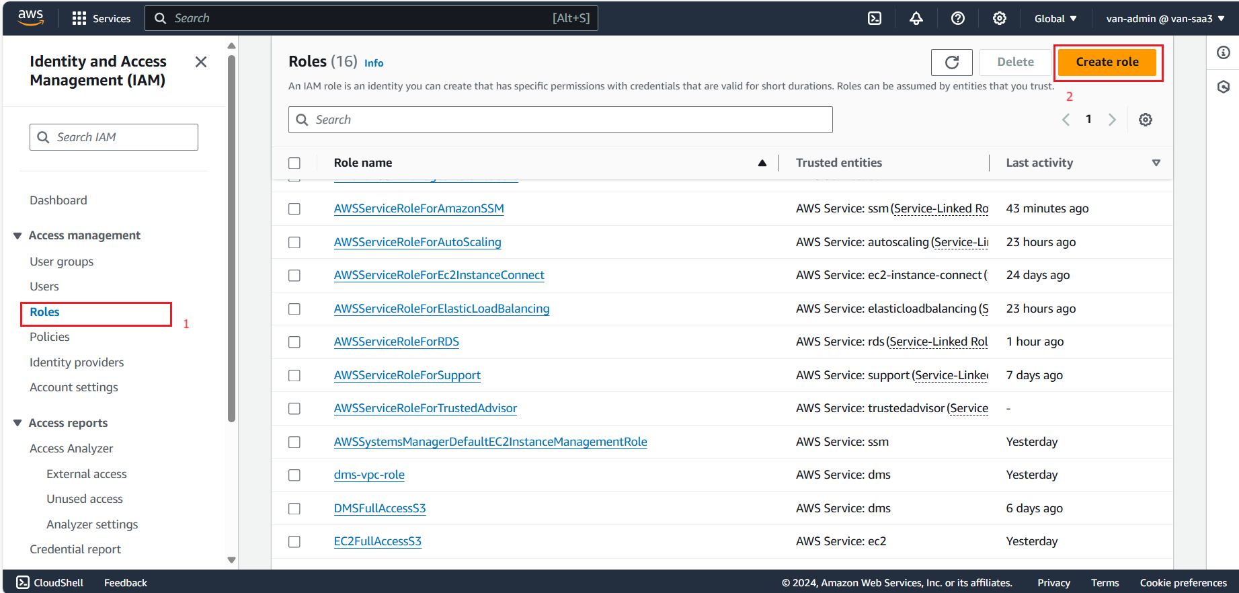The width and height of the screenshot is (1239, 593).
Task: Collapse the Access reports section
Action: pyautogui.click(x=17, y=423)
